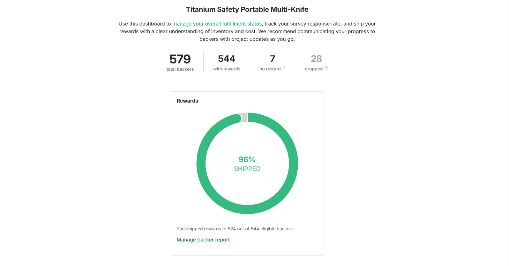Click the 96% figure in the chart center
Image resolution: width=509 pixels, height=266 pixels.
coord(247,159)
